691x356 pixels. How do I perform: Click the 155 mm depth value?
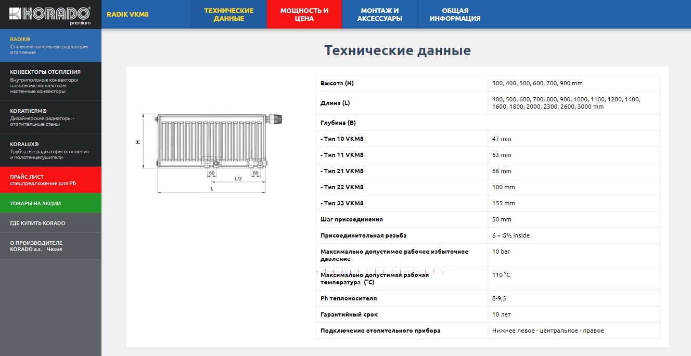(503, 203)
